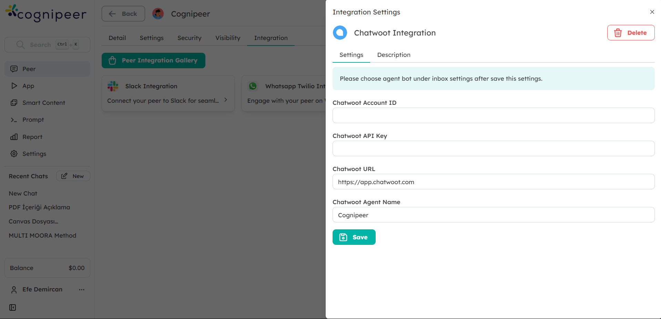Focus the Chatwoot API Key field
Screen dimensions: 661x319
pyautogui.click(x=493, y=149)
